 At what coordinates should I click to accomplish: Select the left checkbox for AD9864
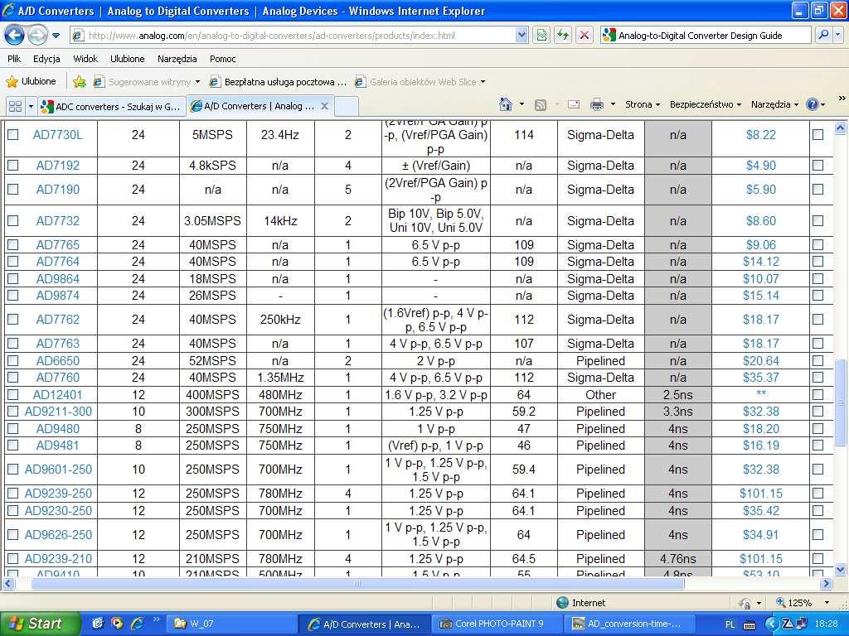coord(13,278)
